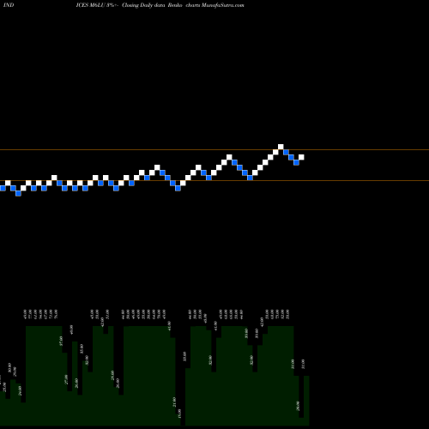Click the '20.00' volume bar label
The width and height of the screenshot is (429, 429).
coord(298,406)
